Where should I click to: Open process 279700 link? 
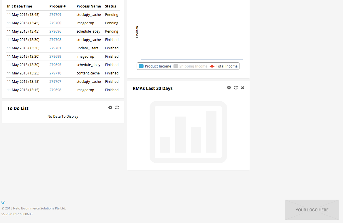55,23
